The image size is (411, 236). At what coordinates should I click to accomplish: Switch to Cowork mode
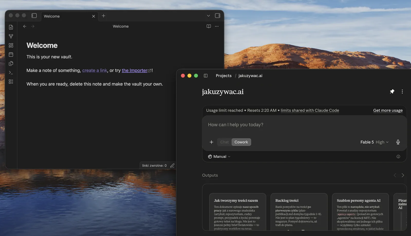click(x=241, y=142)
